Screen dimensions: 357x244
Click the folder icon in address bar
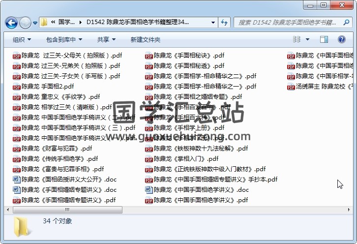44,22
